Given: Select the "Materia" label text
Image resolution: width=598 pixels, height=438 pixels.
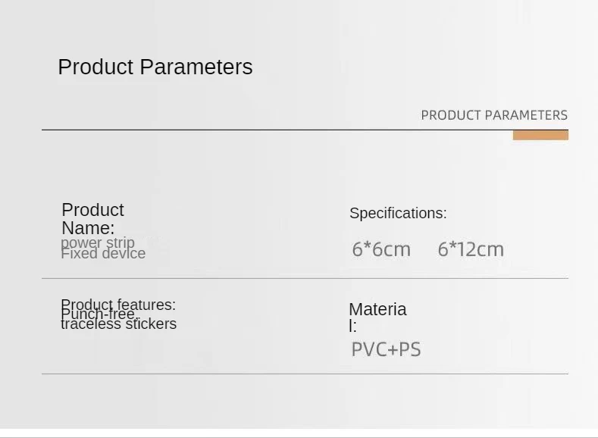Looking at the screenshot, I should [x=377, y=309].
